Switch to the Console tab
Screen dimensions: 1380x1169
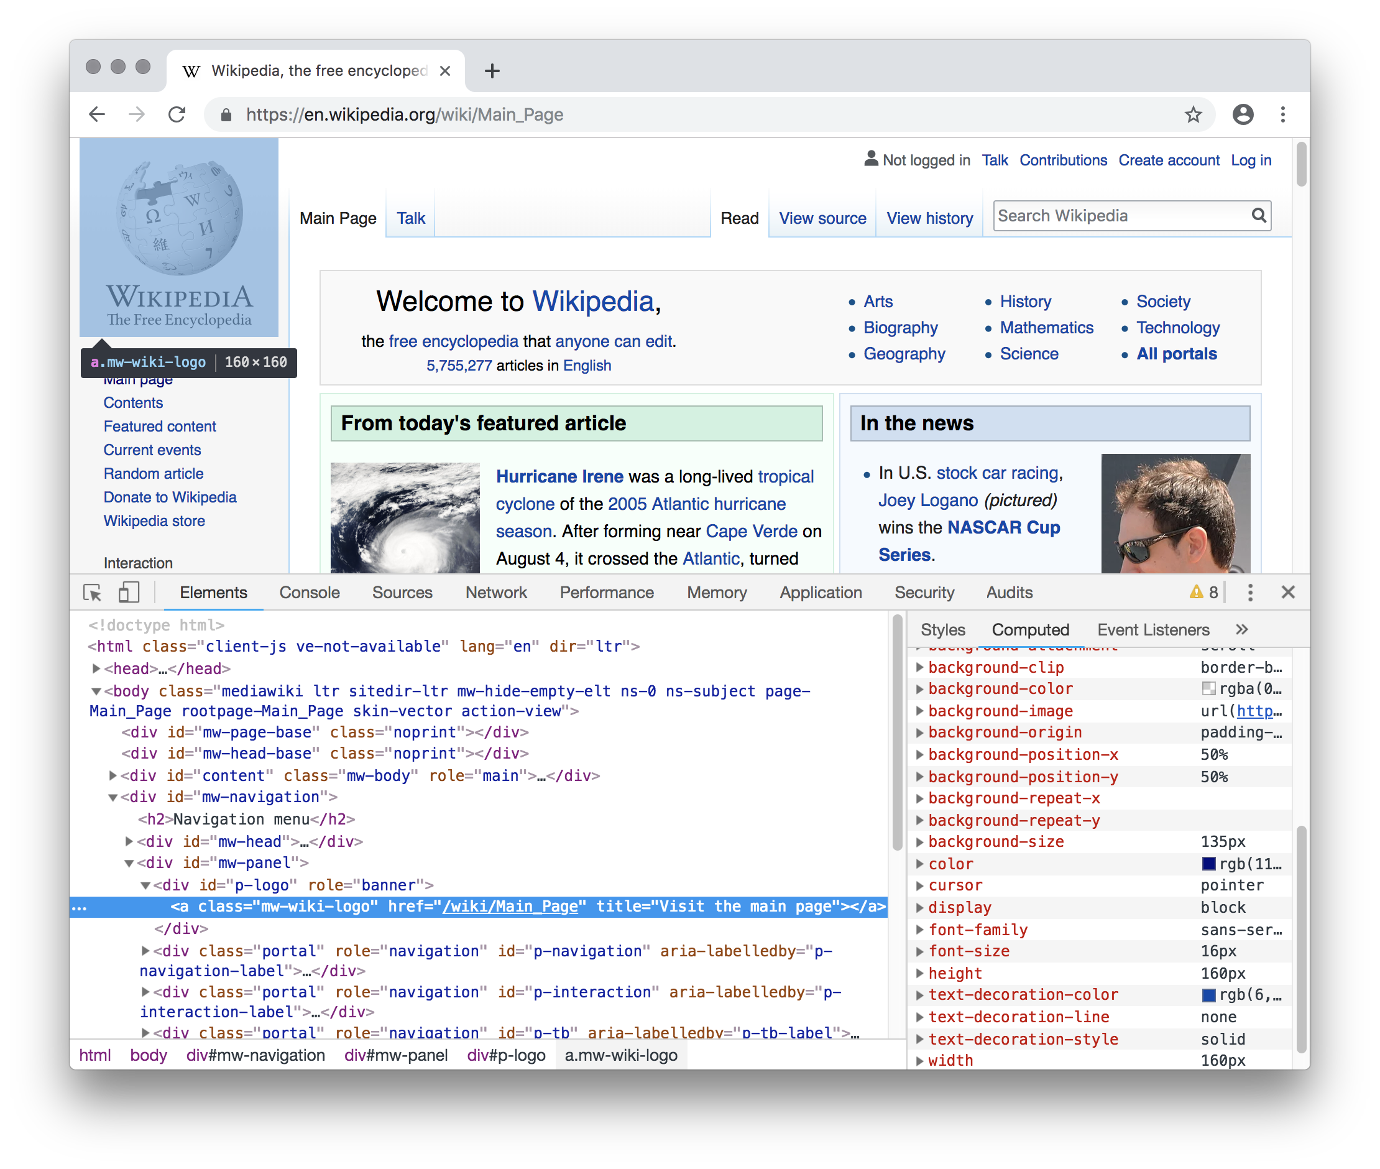pyautogui.click(x=309, y=592)
